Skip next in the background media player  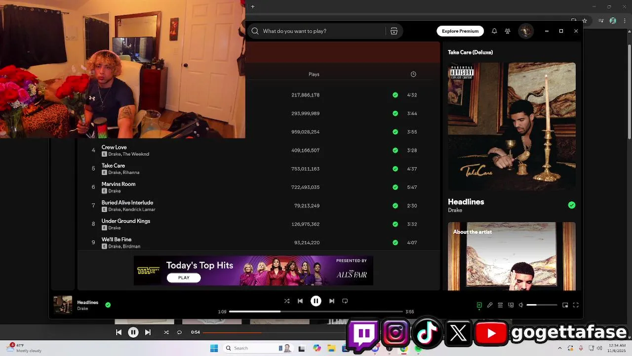148,332
